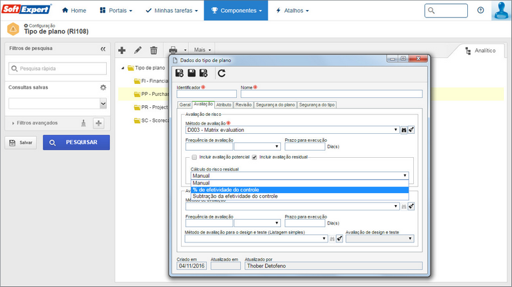Click the save and exit icon in dialog
The height and width of the screenshot is (287, 512).
pos(204,73)
